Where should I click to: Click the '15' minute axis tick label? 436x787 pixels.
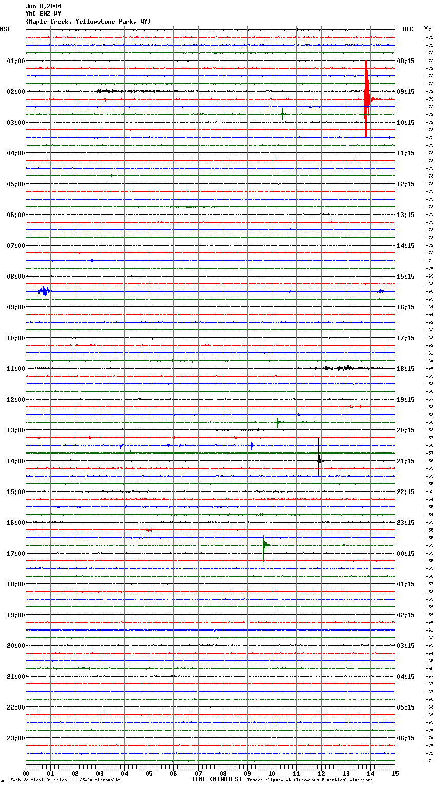(x=395, y=773)
